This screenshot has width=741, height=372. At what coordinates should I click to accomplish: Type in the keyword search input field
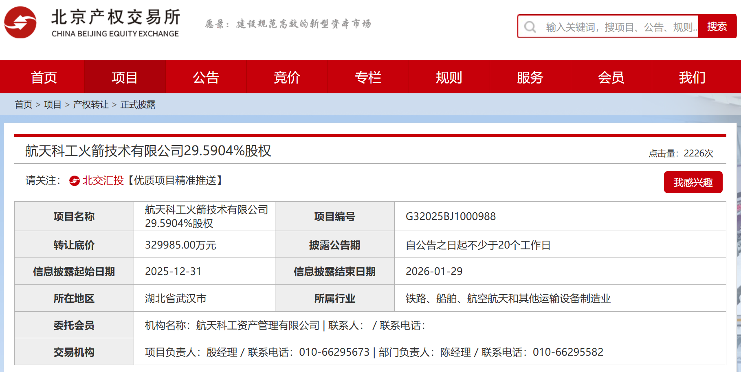pyautogui.click(x=620, y=27)
